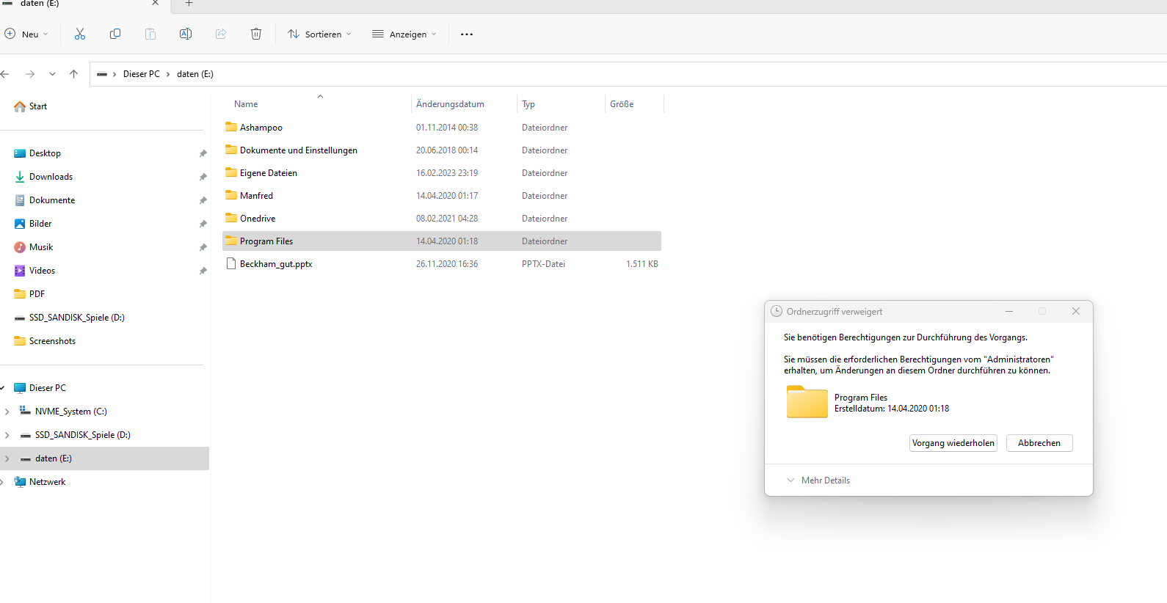Image resolution: width=1167 pixels, height=603 pixels.
Task: Click Program Files folder icon in dialog
Action: [x=807, y=402]
